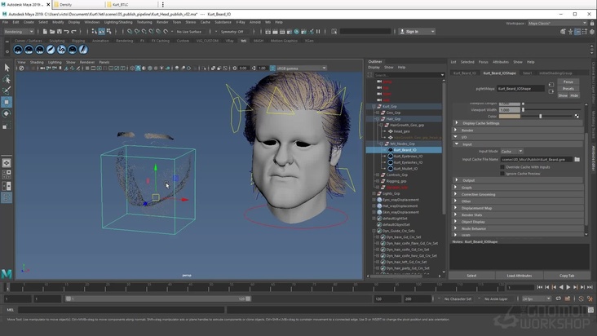The image size is (597, 336).
Task: Select Kurt_Eyebrows_IO in the Outliner
Action: tap(408, 156)
